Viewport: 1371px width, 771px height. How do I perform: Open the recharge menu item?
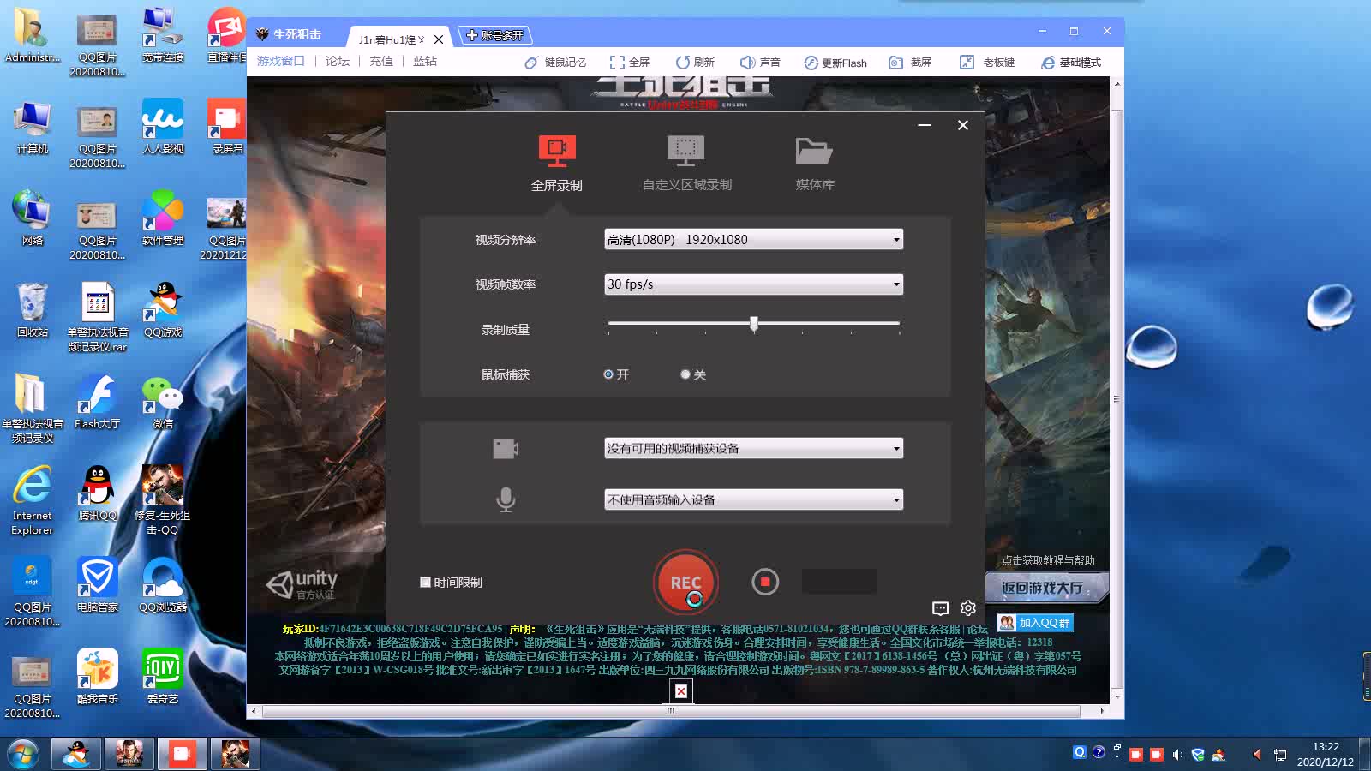coord(381,61)
